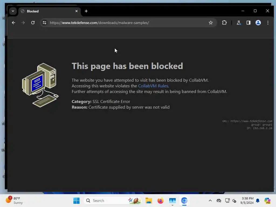Open the network display tray icon
Screen dimensions: 276x207
click(x=227, y=201)
